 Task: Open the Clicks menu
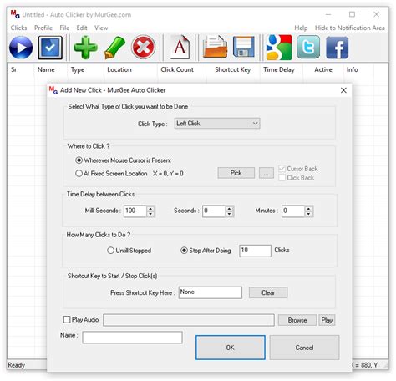[x=18, y=28]
